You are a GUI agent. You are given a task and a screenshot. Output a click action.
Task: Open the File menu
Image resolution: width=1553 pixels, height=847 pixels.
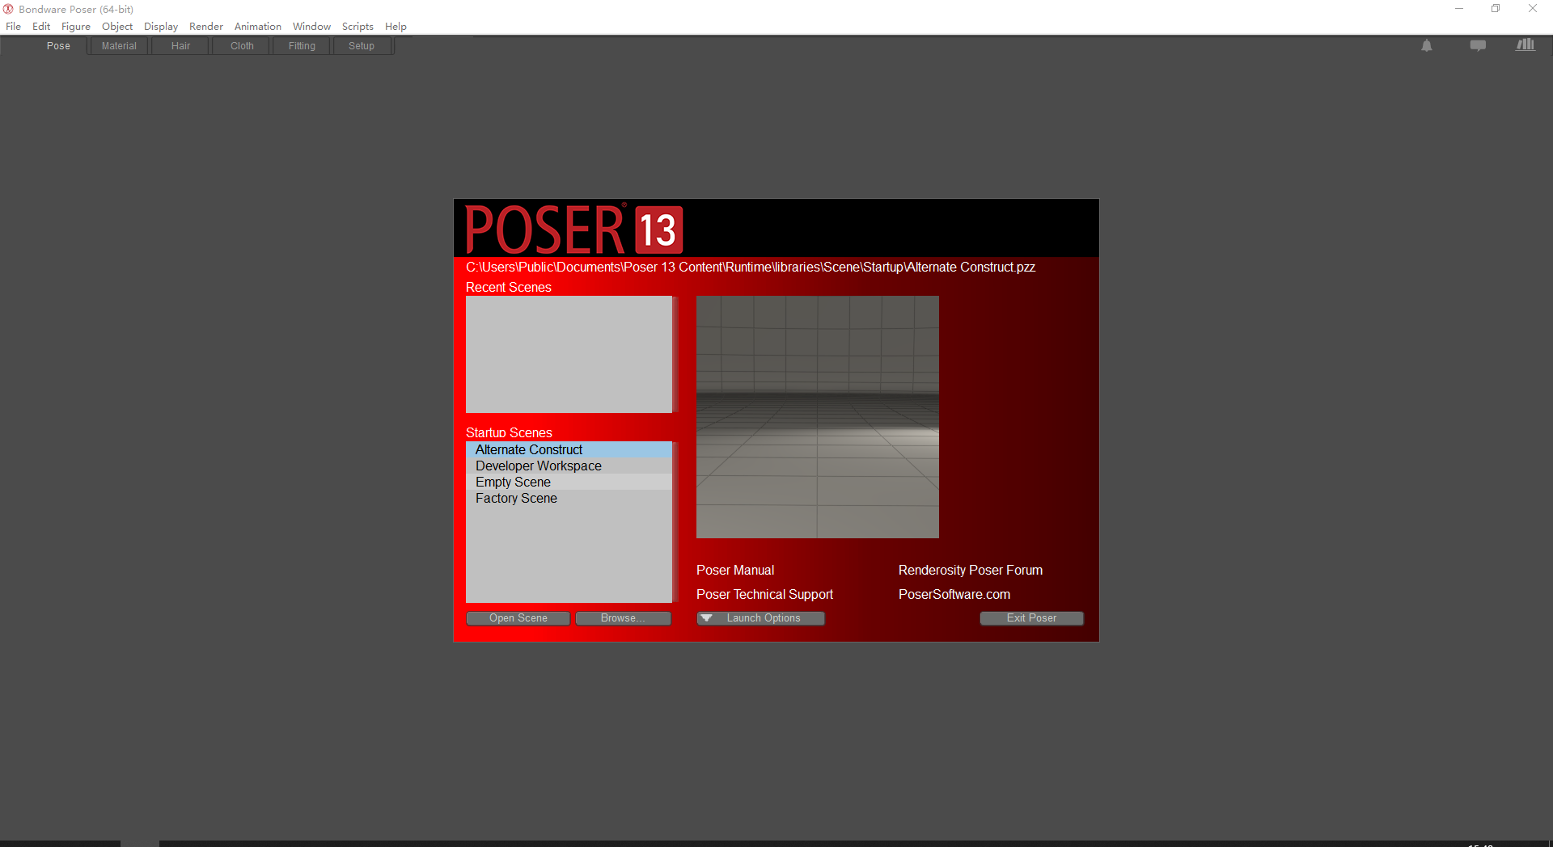point(13,26)
